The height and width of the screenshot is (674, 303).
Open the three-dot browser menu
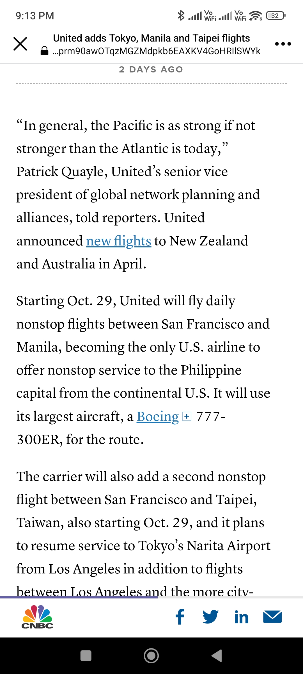point(283,44)
